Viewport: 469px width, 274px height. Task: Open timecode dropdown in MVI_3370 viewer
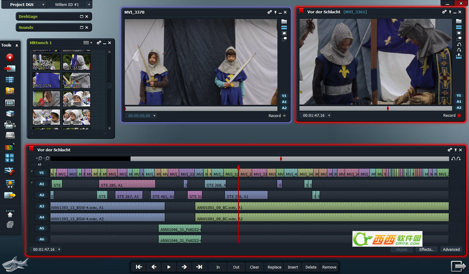click(x=155, y=116)
